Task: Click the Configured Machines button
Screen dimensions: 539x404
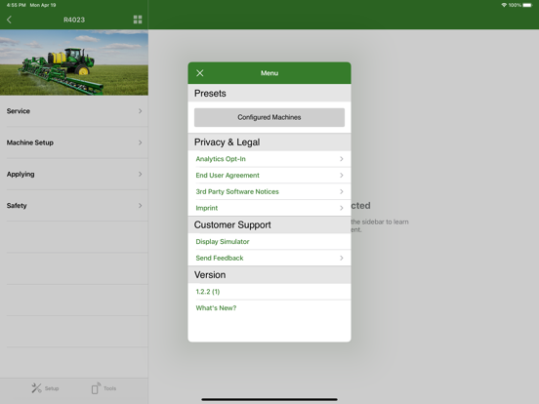Action: pyautogui.click(x=269, y=117)
